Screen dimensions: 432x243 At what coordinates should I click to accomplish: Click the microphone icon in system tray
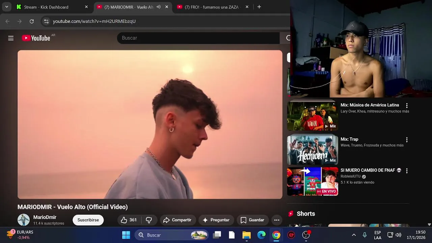(x=365, y=235)
